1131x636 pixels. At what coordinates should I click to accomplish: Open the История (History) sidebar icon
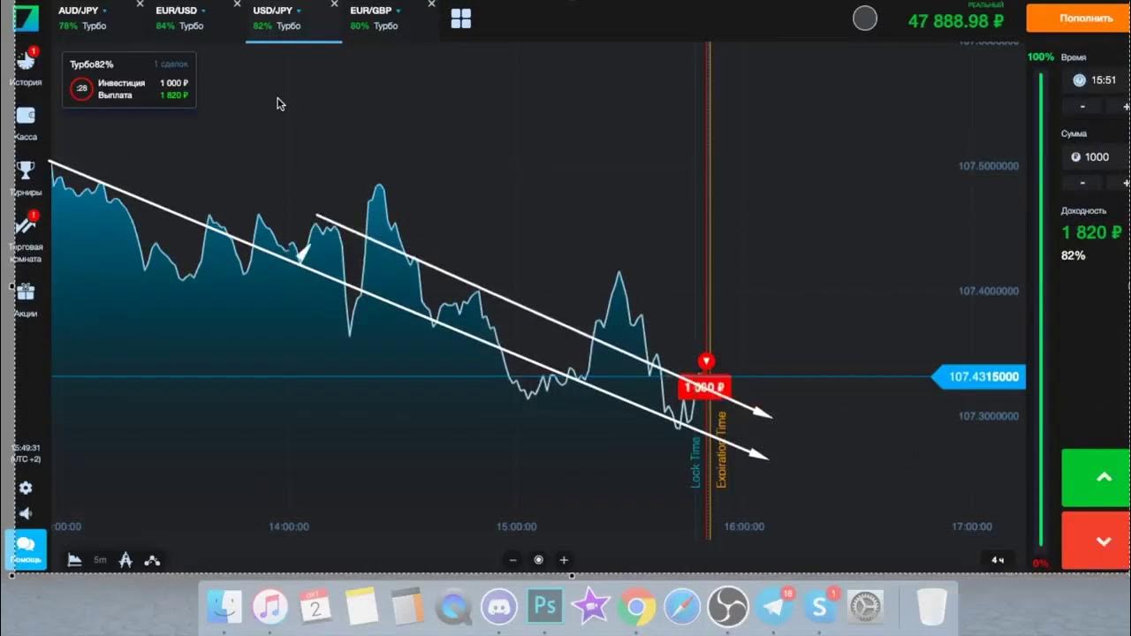click(26, 62)
